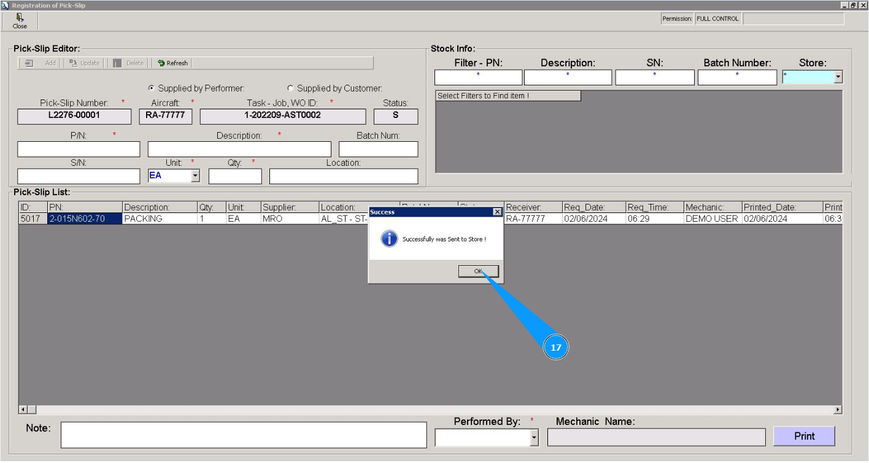This screenshot has width=869, height=463.
Task: Click the list's right scroll arrow
Action: pos(838,410)
